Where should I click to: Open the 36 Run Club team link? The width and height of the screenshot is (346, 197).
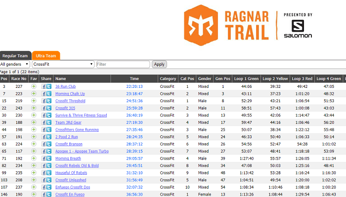[x=66, y=86]
